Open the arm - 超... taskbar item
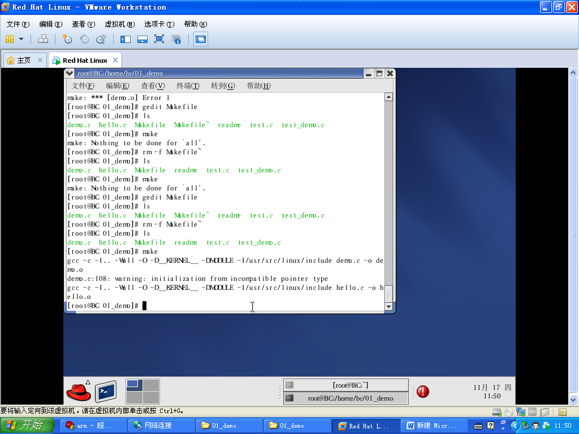 tap(94, 426)
